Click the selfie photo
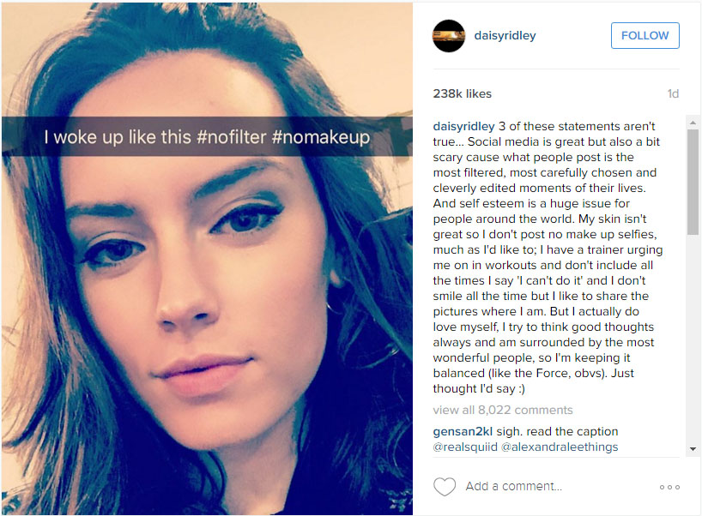The height and width of the screenshot is (516, 702). (207, 259)
